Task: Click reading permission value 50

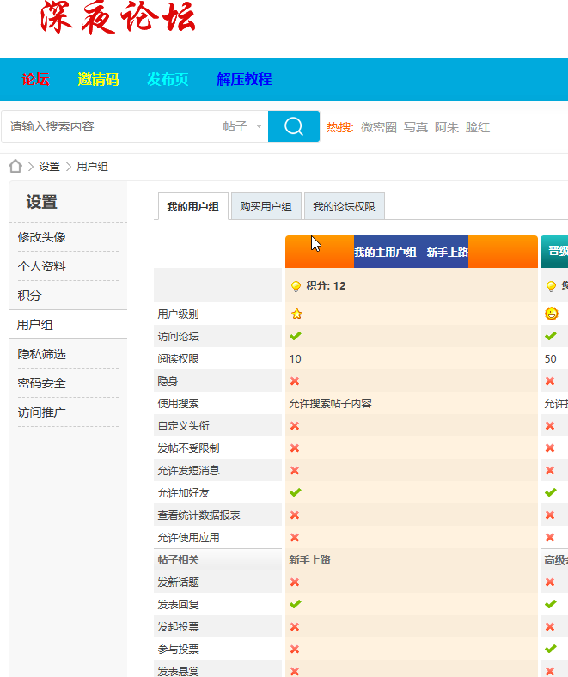Action: tap(550, 359)
